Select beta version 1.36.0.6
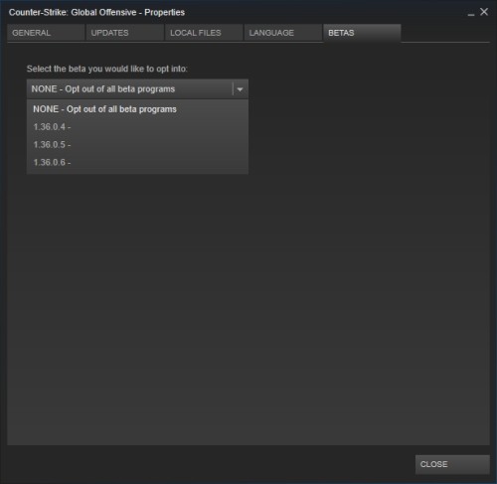The height and width of the screenshot is (484, 497). pos(137,162)
